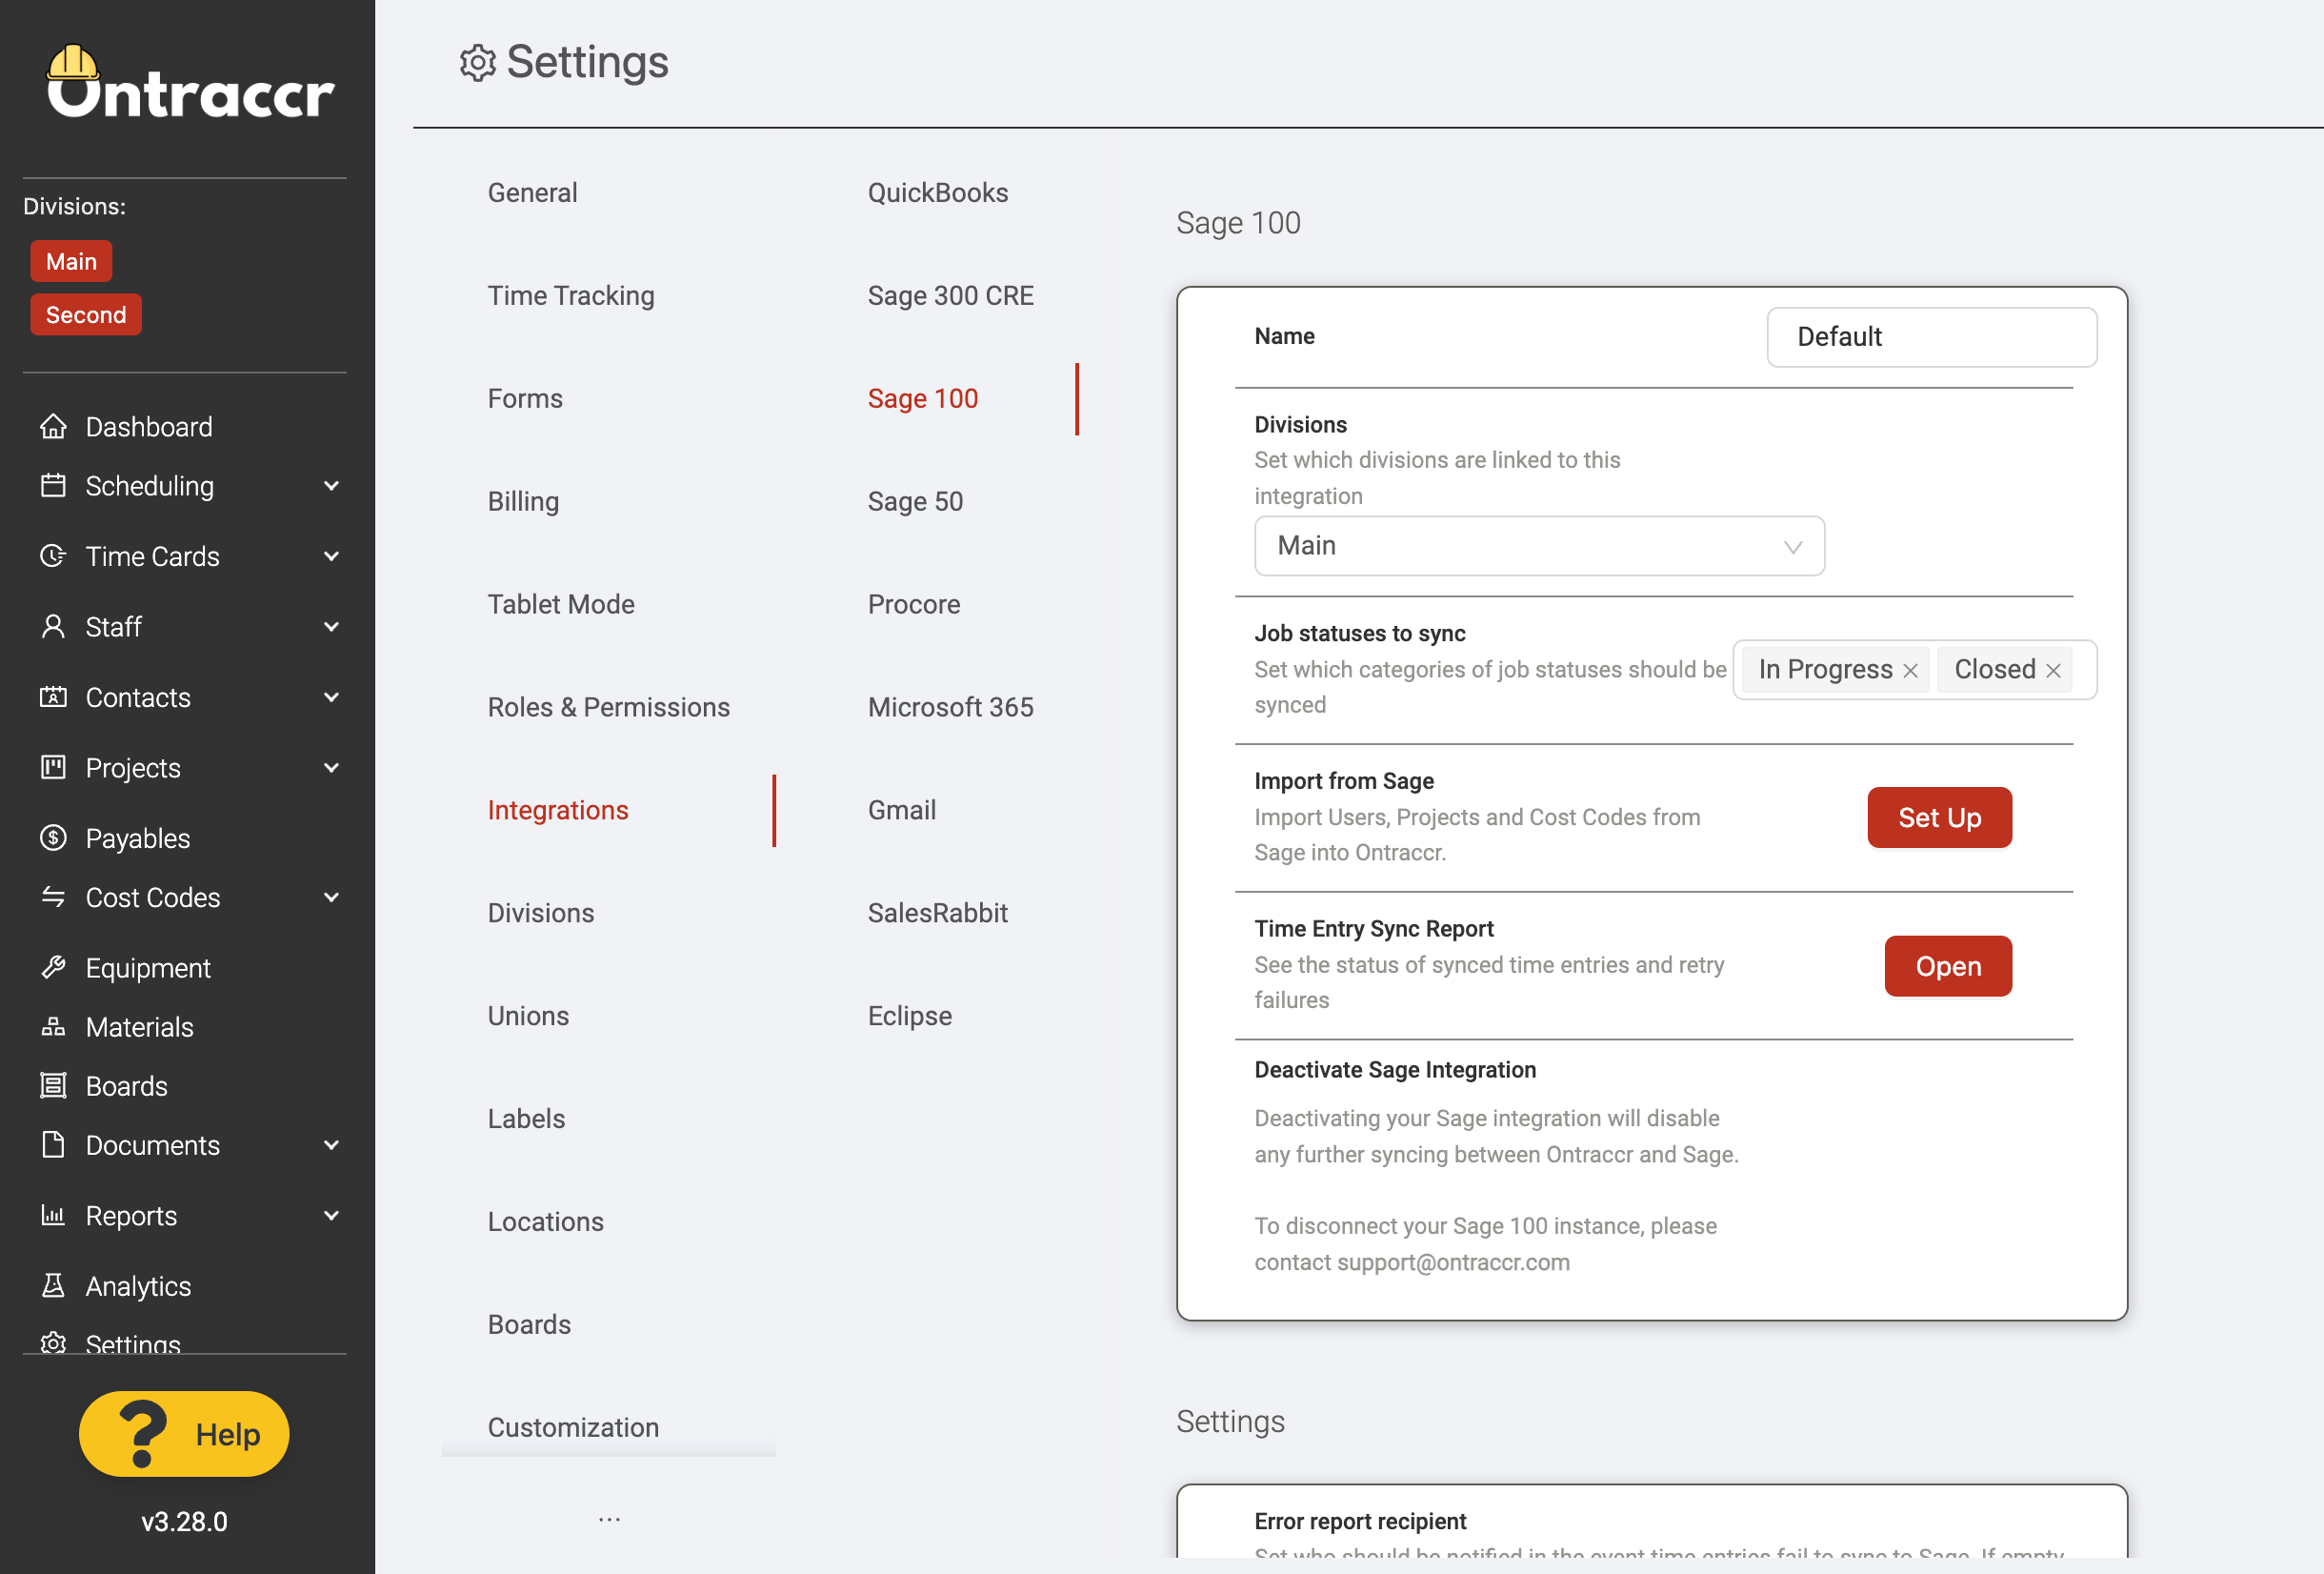
Task: Open the Boards settings tab
Action: tap(529, 1323)
